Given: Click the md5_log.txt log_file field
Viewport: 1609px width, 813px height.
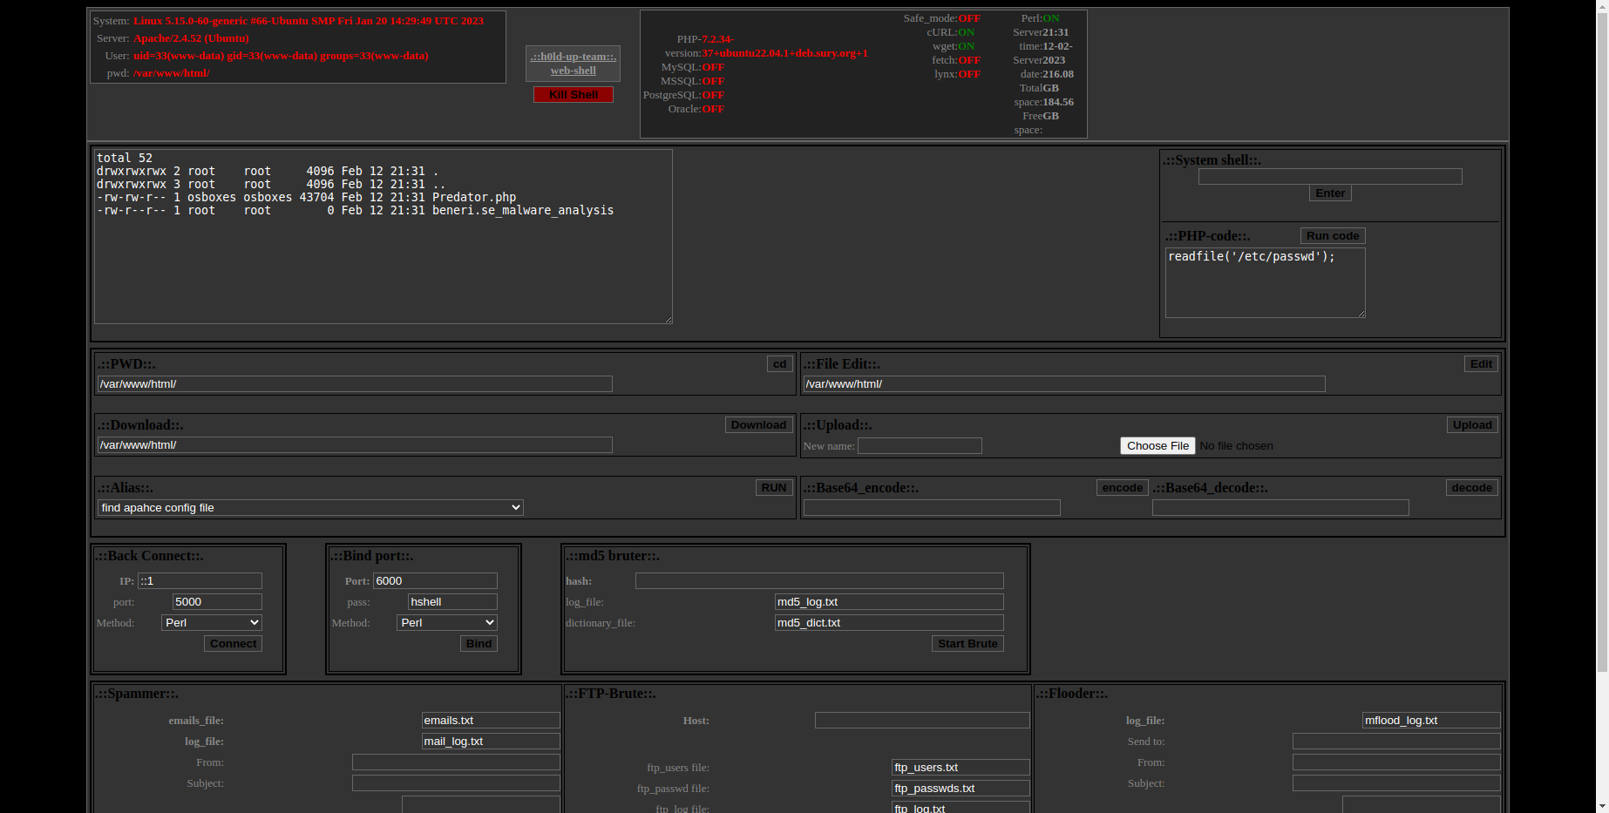Looking at the screenshot, I should [x=889, y=602].
